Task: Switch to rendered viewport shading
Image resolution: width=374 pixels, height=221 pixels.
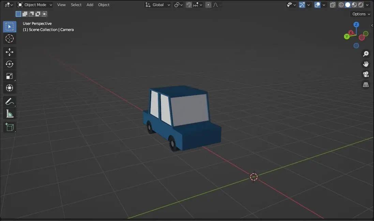Action: coord(361,5)
